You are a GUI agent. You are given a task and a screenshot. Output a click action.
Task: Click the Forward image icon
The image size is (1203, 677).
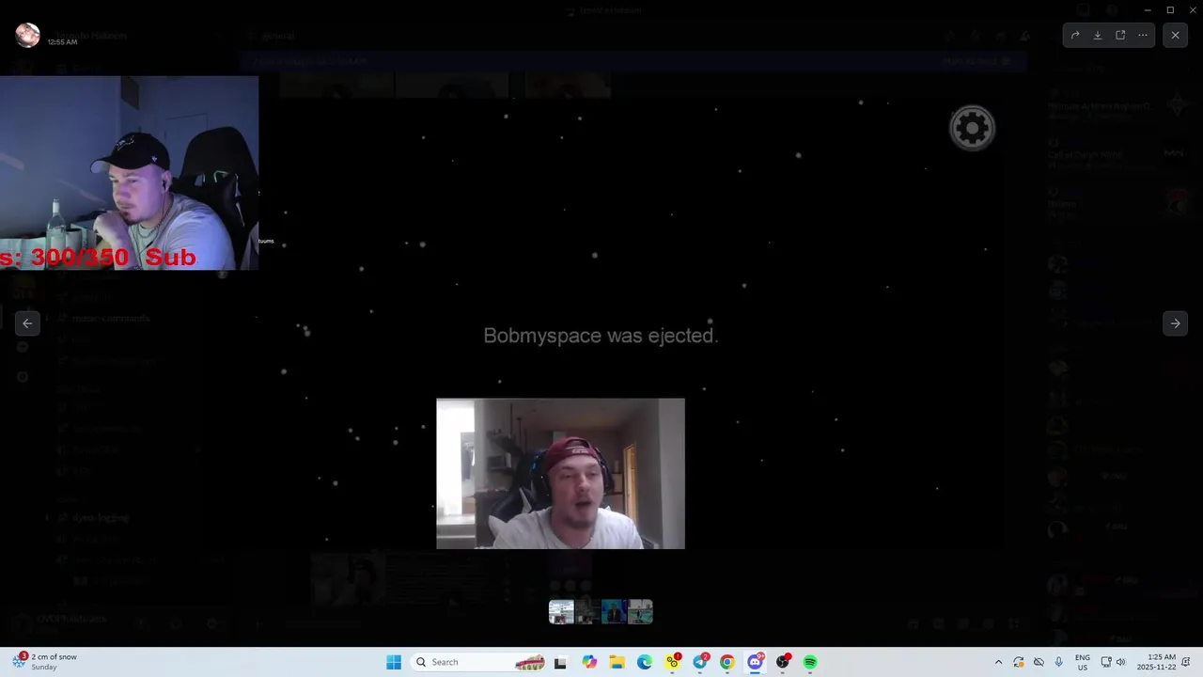pyautogui.click(x=1075, y=35)
